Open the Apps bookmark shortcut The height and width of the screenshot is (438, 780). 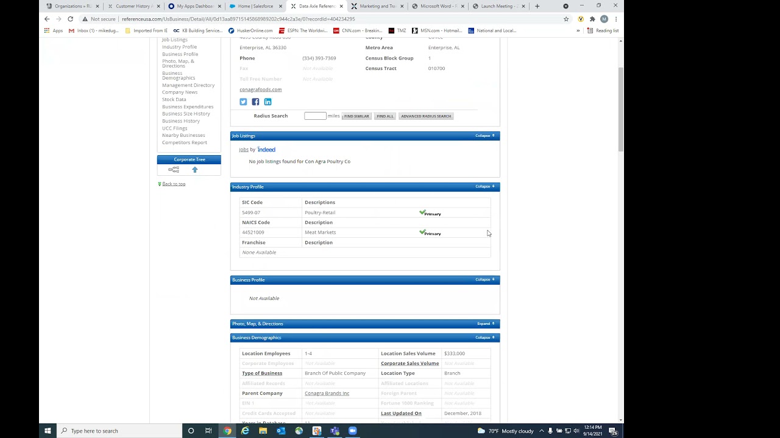point(54,30)
